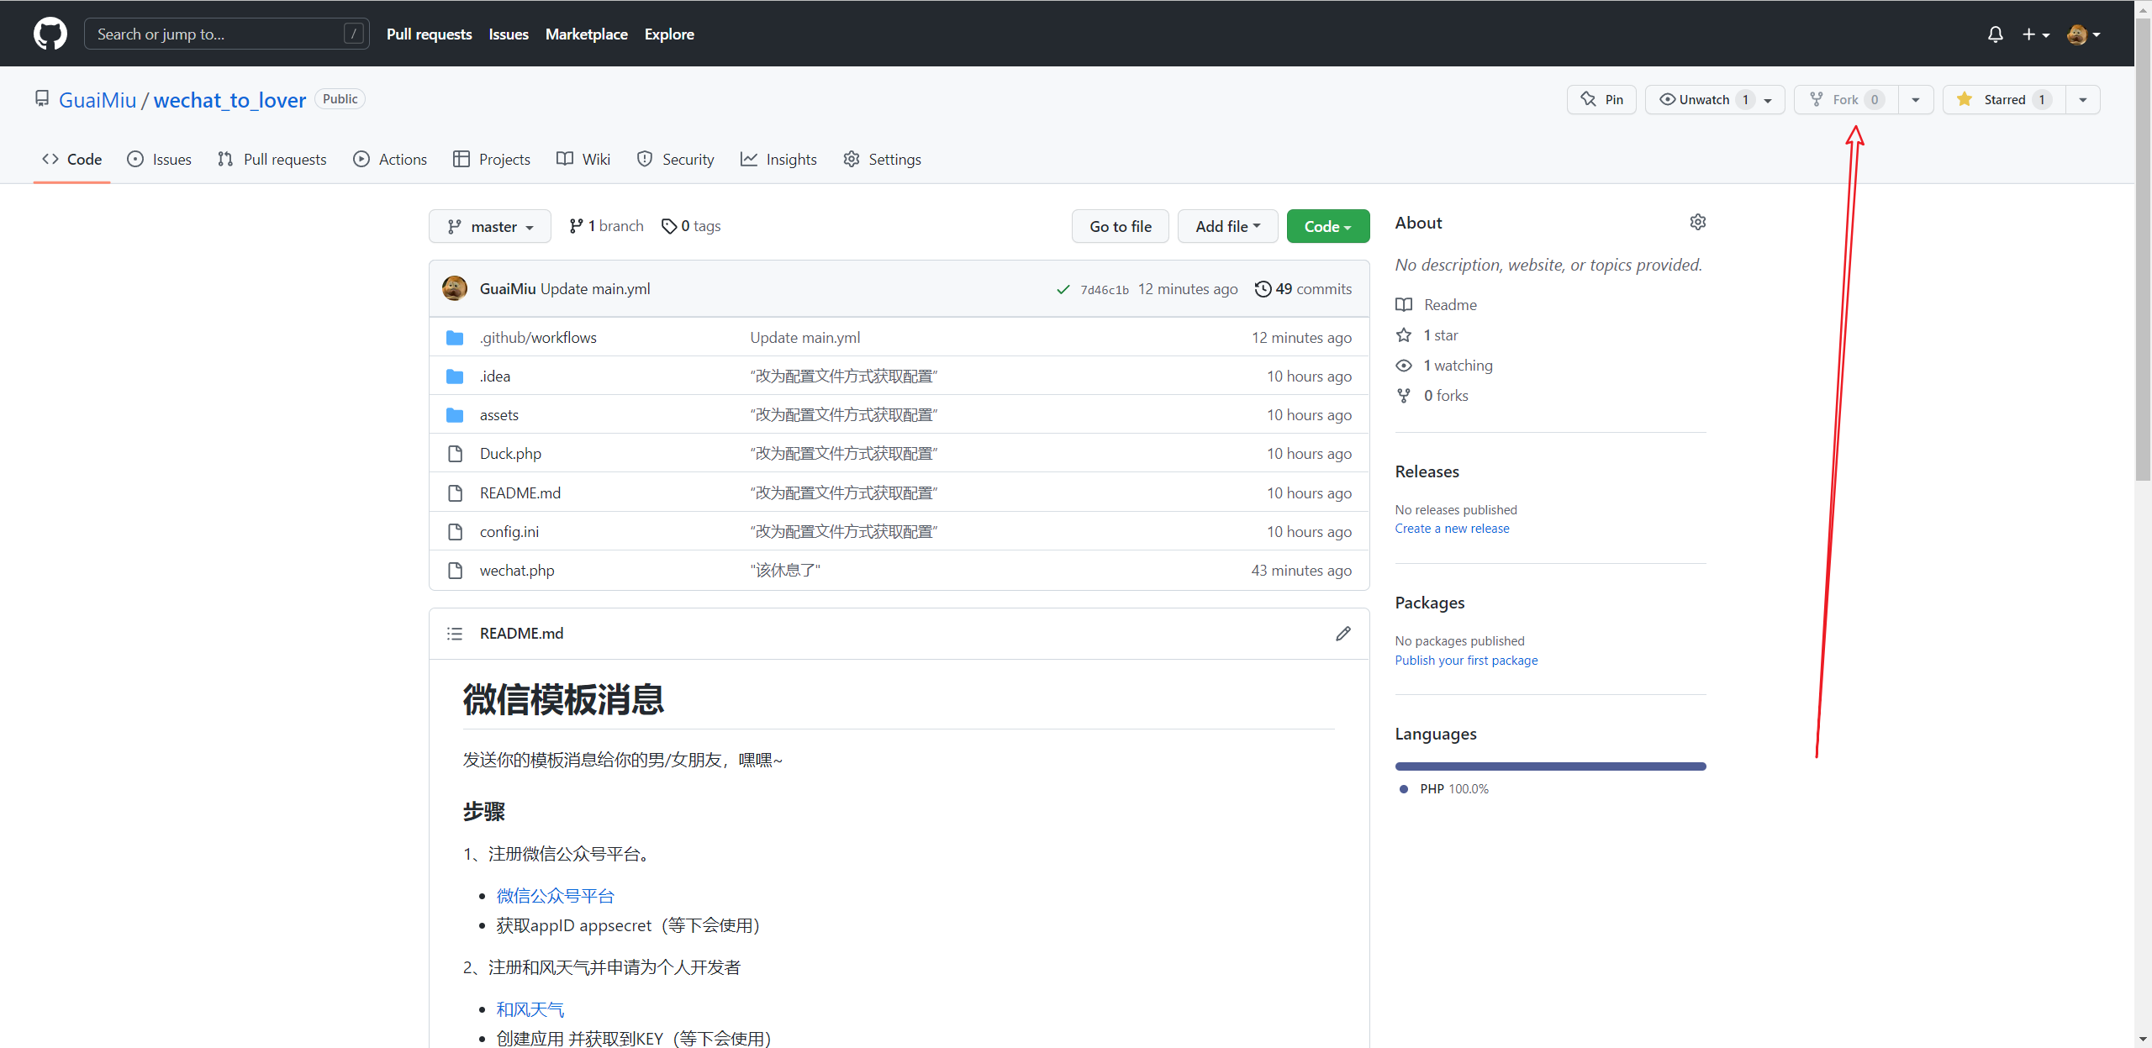Click the config.ini file icon
The height and width of the screenshot is (1048, 2152).
point(455,532)
